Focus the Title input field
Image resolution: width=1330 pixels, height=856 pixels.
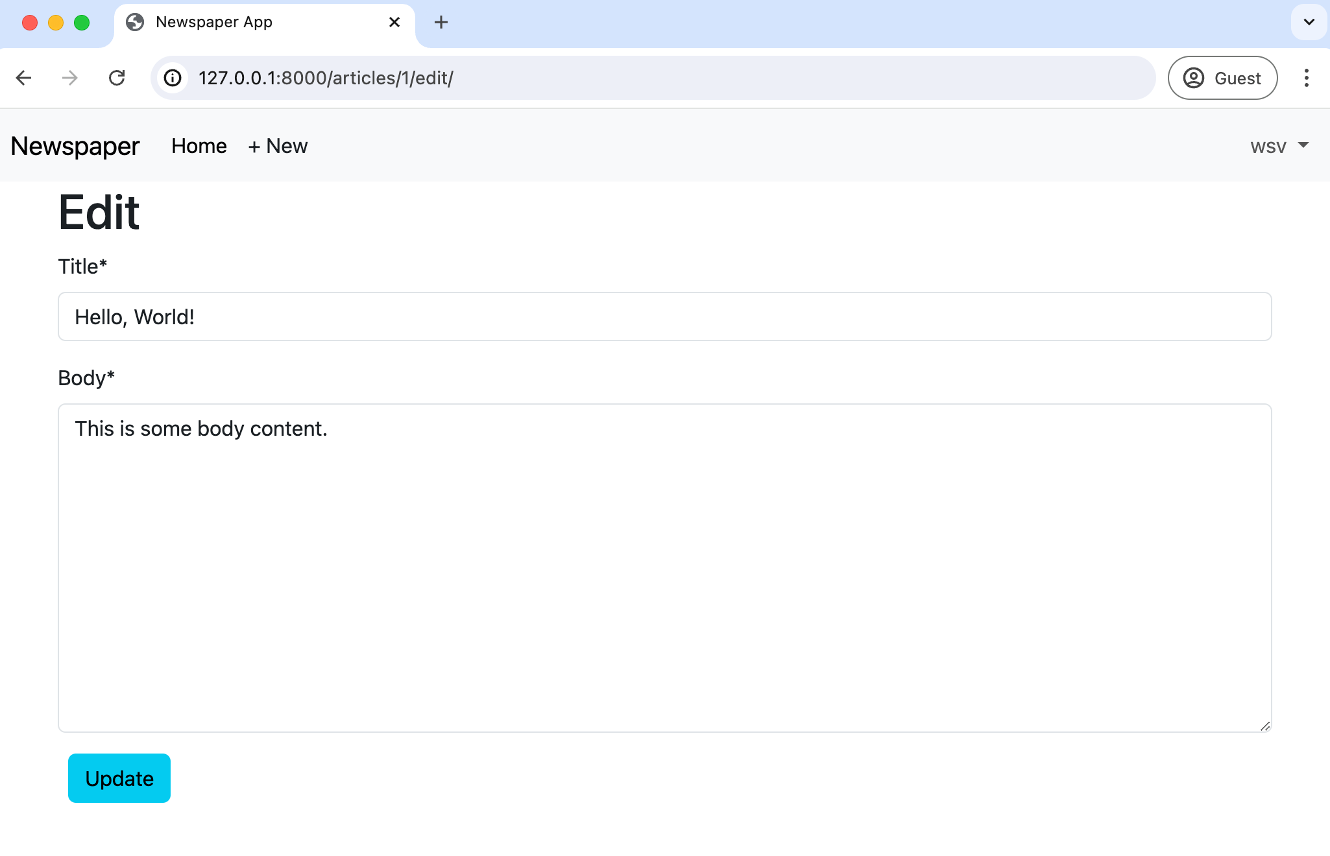(x=665, y=316)
